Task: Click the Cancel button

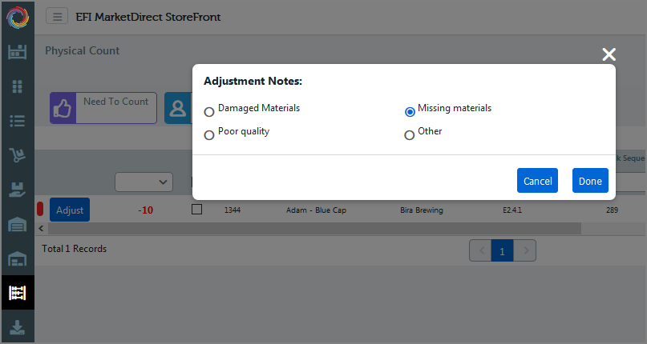Action: pos(537,181)
